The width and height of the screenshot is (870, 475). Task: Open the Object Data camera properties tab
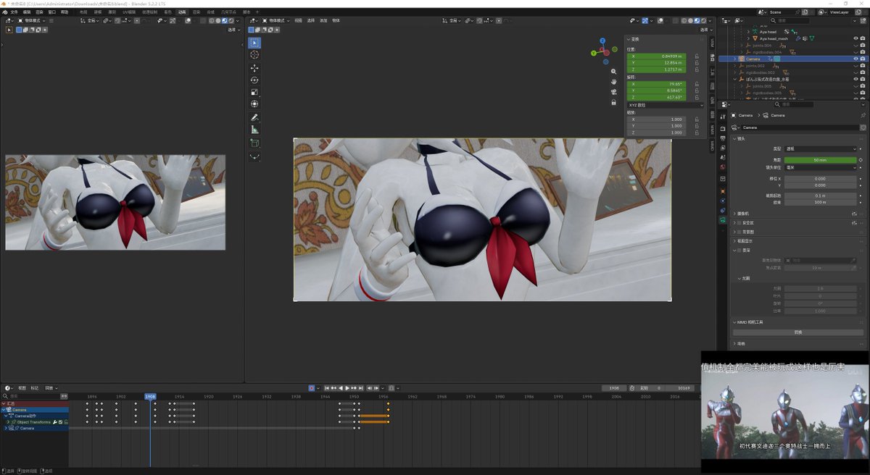tap(722, 220)
